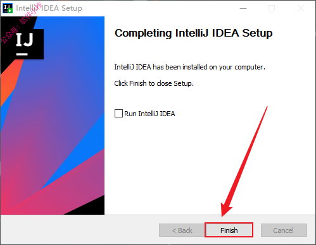The height and width of the screenshot is (245, 316).
Task: Click the 'IntelliJ IDEA Setup' title bar text
Action: [x=49, y=8]
